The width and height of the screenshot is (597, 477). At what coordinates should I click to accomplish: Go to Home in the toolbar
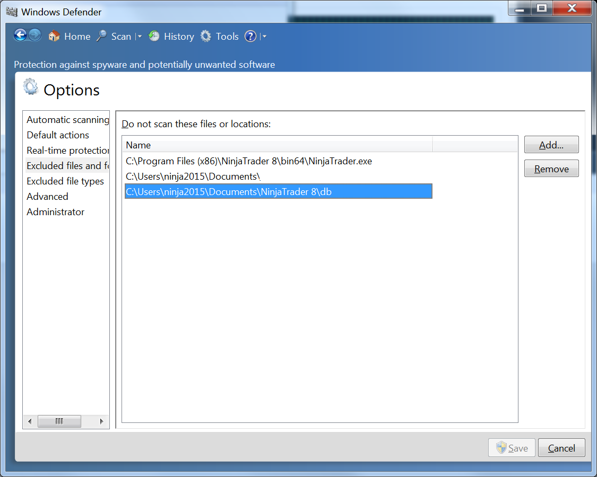(x=77, y=37)
